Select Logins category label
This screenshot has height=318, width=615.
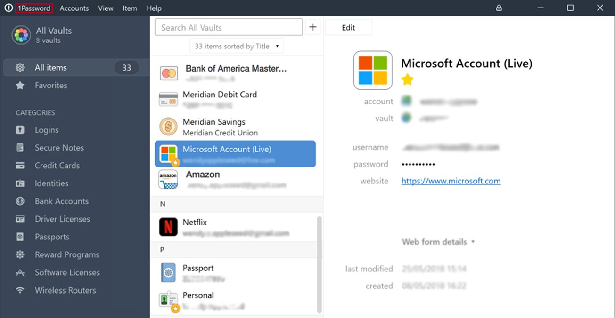pyautogui.click(x=47, y=130)
